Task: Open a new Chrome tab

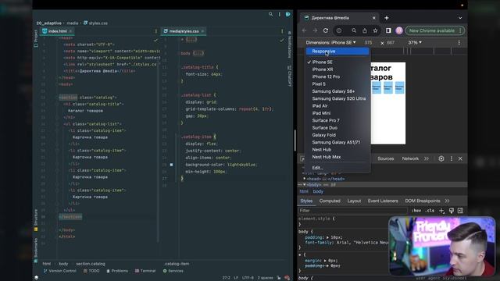Action: tap(387, 18)
